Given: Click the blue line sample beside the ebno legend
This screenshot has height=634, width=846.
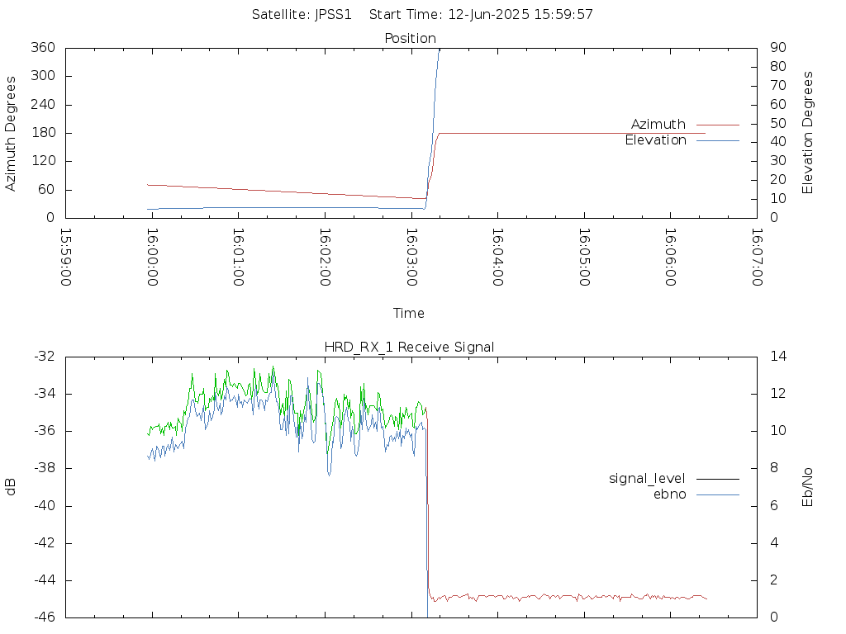Looking at the screenshot, I should (718, 494).
